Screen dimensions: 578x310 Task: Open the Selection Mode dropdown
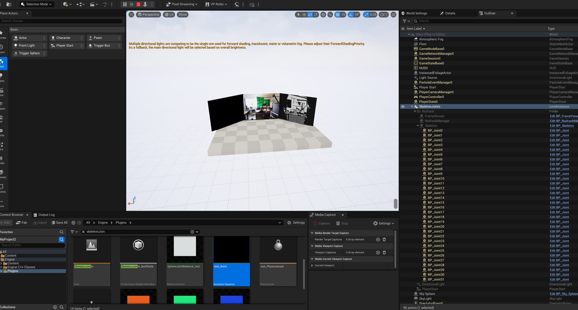tap(36, 4)
